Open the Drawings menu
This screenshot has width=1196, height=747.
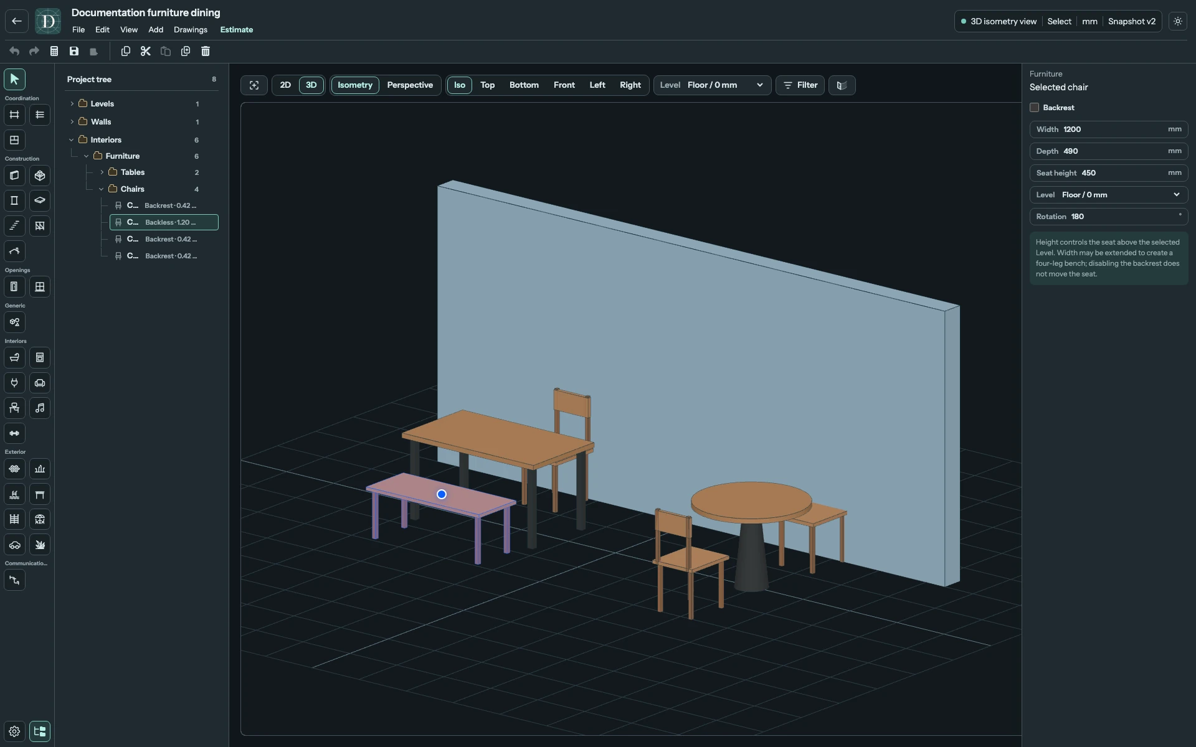coord(191,30)
